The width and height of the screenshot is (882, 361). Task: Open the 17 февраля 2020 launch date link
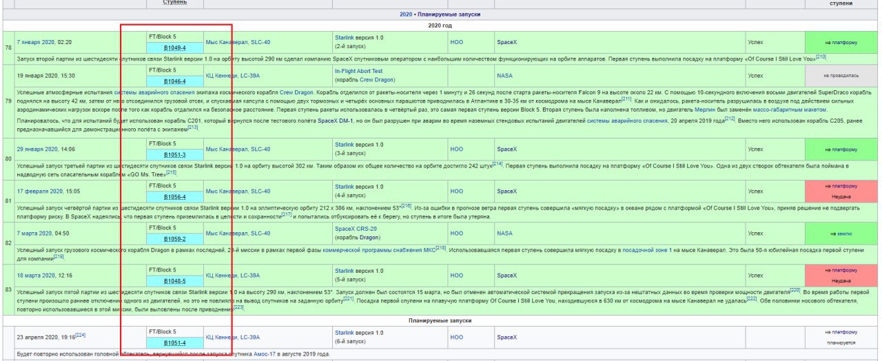tap(40, 191)
